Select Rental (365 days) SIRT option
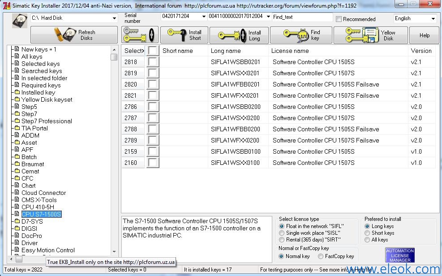 (282, 240)
